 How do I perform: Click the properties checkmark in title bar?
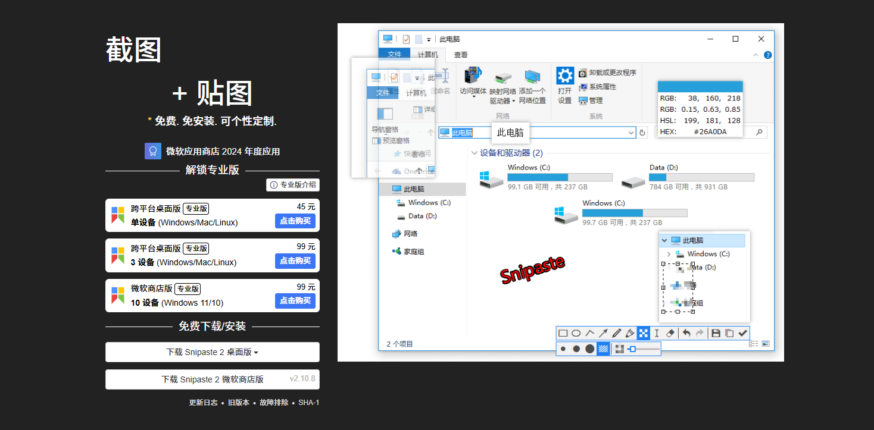(x=406, y=39)
